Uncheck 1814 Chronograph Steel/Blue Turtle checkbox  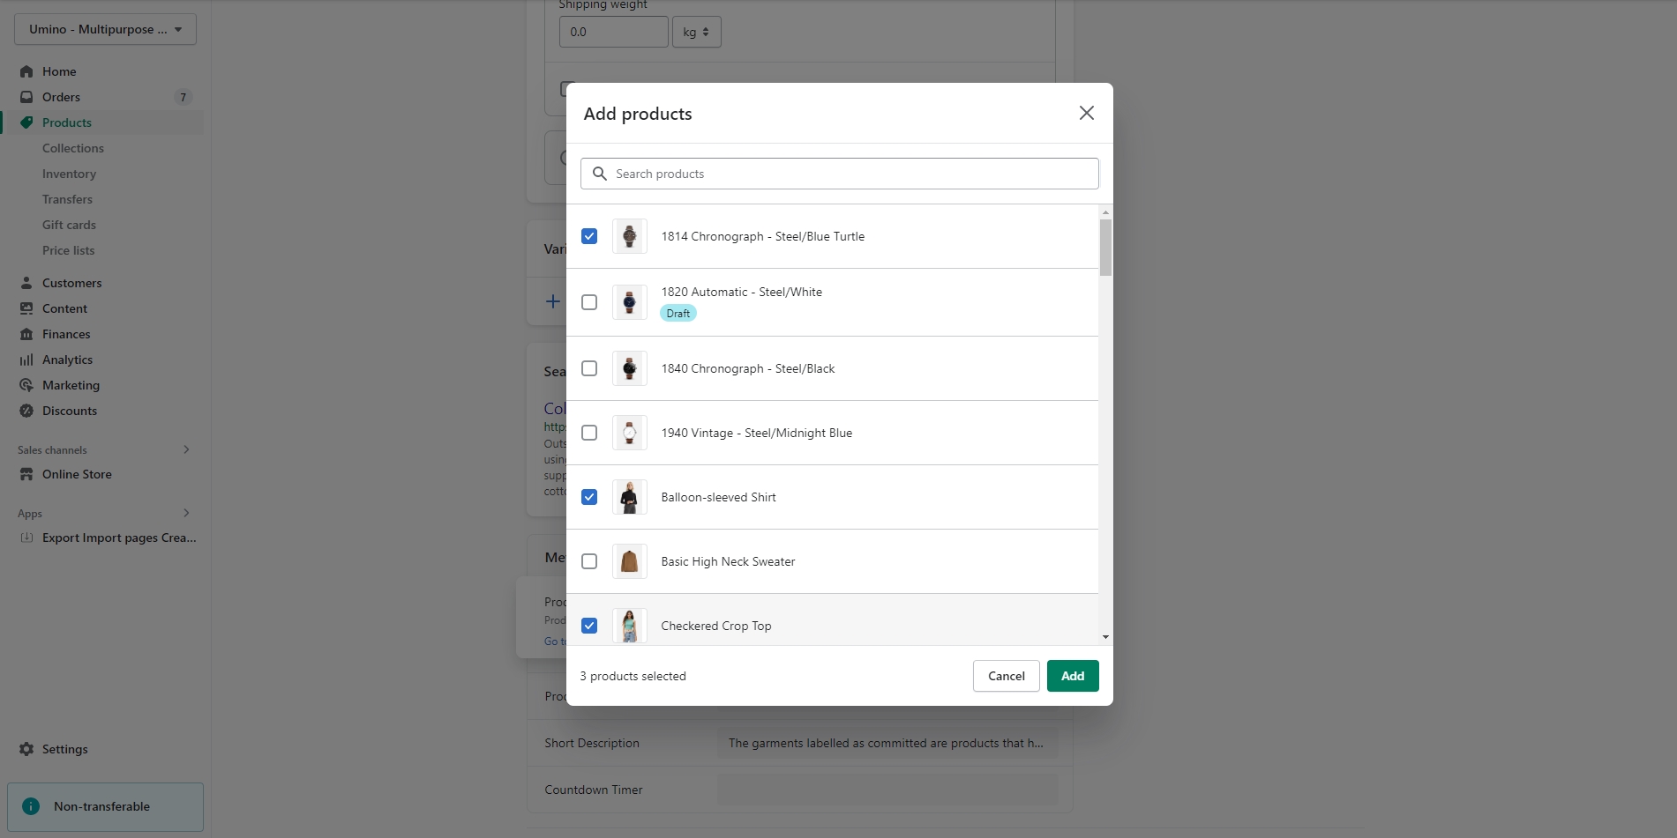pos(589,236)
